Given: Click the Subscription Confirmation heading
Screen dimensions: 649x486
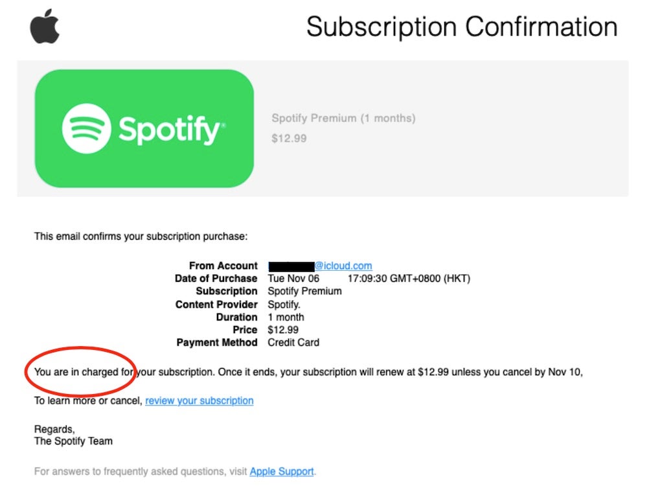Looking at the screenshot, I should (461, 27).
